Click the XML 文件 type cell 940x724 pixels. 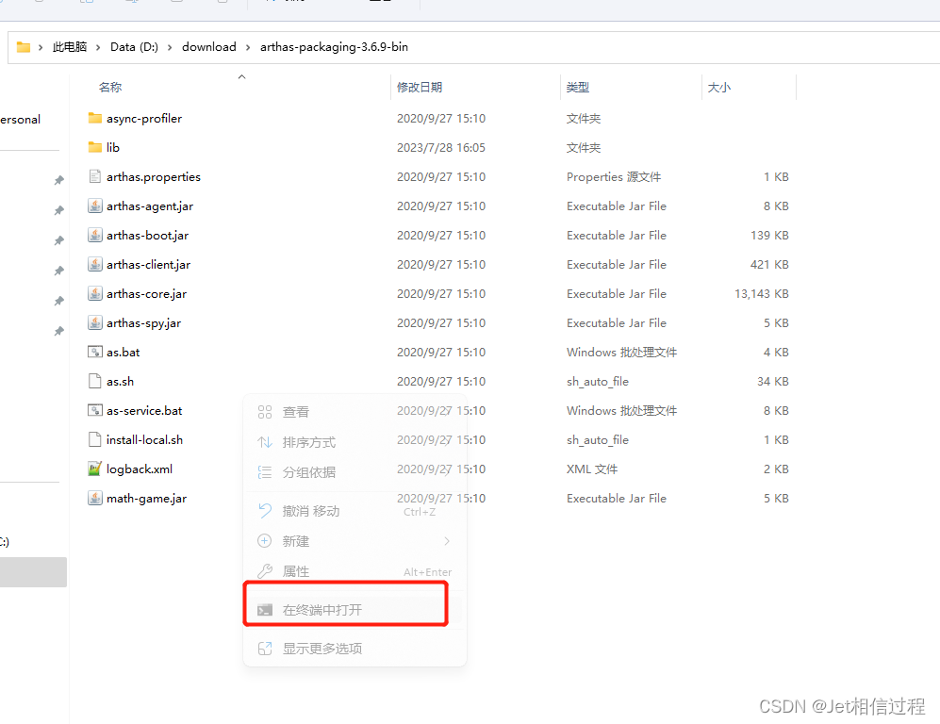(x=592, y=469)
